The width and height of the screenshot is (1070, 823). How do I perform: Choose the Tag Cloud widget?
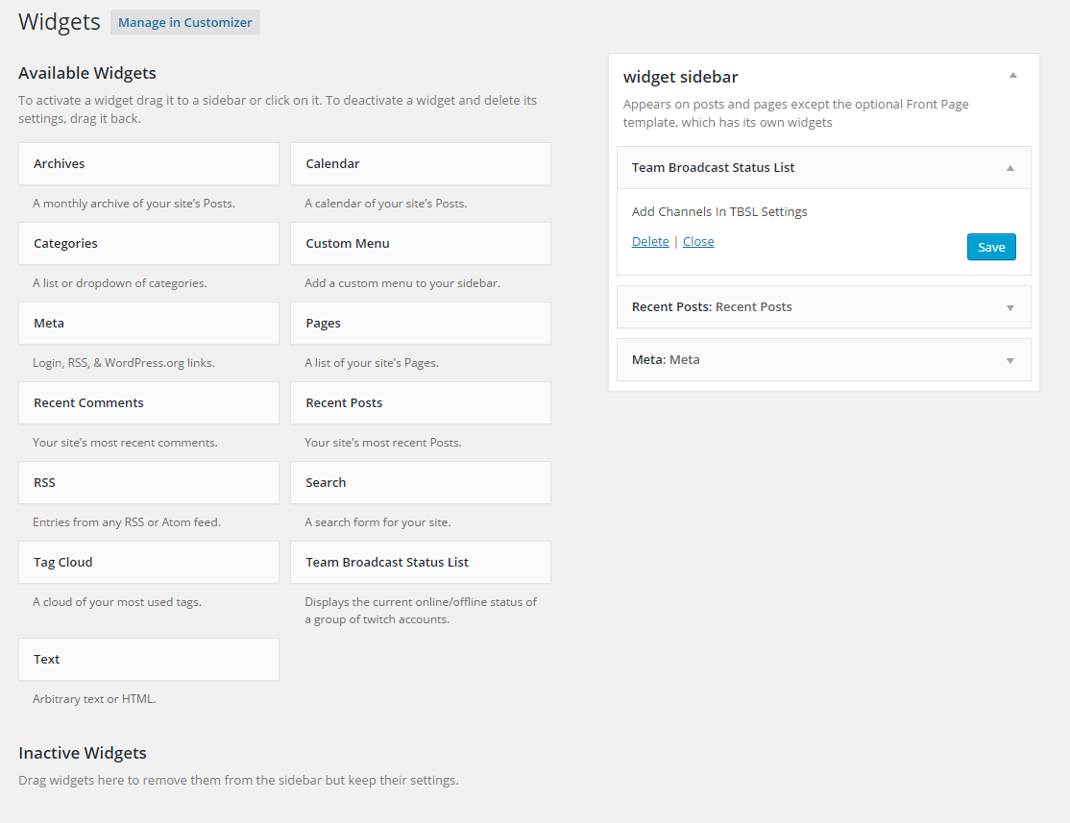coord(149,563)
